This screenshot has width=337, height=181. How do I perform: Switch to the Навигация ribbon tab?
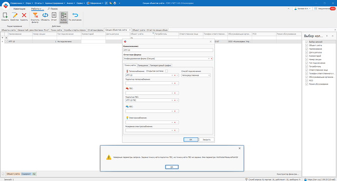pyautogui.click(x=20, y=9)
